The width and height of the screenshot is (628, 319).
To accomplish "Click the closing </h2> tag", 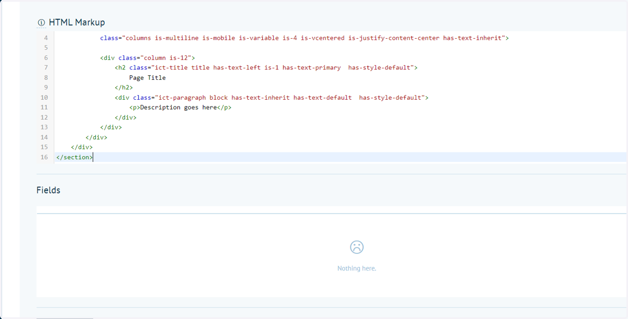I will [124, 88].
